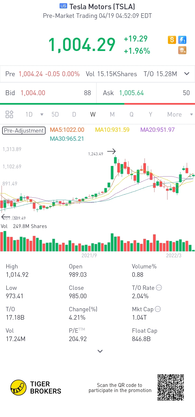Tap info icon next to T/O Rate
The height and width of the screenshot is (417, 195).
coord(159,288)
